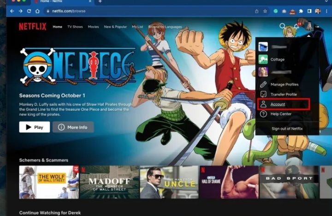Click the Transfer Profile icon
This screenshot has height=216, width=332.
[263, 94]
